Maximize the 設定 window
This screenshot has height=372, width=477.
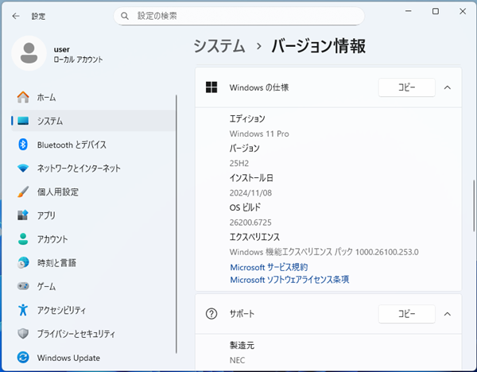(x=436, y=11)
